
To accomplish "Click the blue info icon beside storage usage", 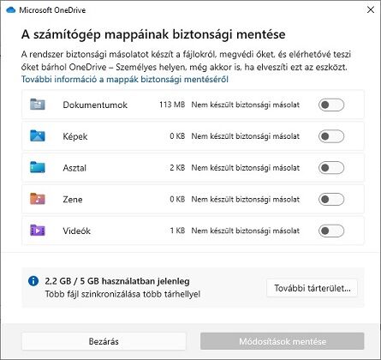I will click(33, 281).
